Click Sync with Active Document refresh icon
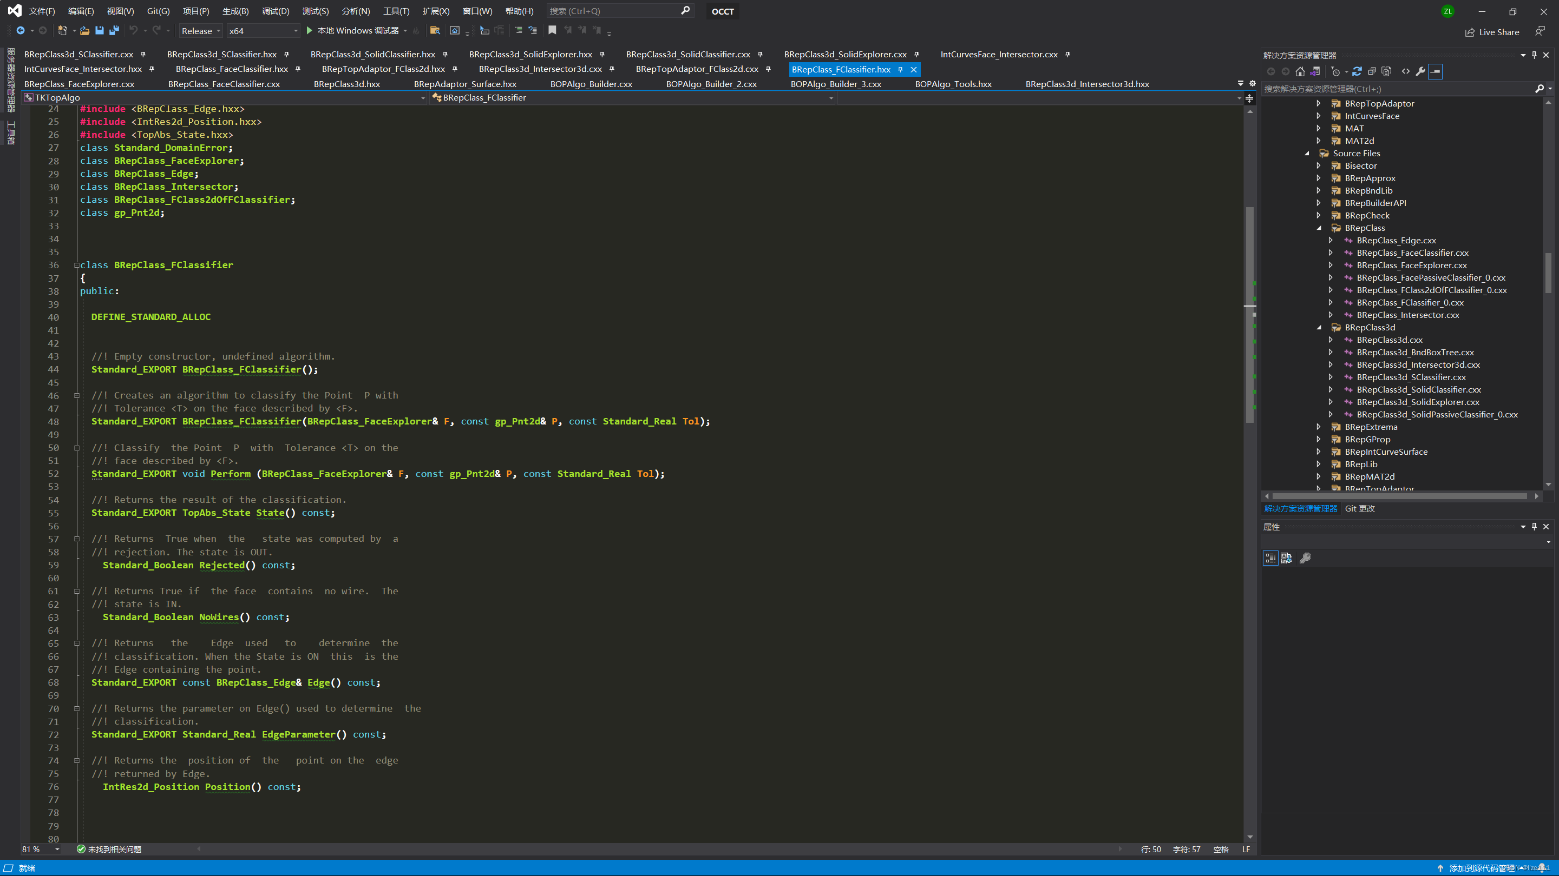1559x876 pixels. point(1357,71)
